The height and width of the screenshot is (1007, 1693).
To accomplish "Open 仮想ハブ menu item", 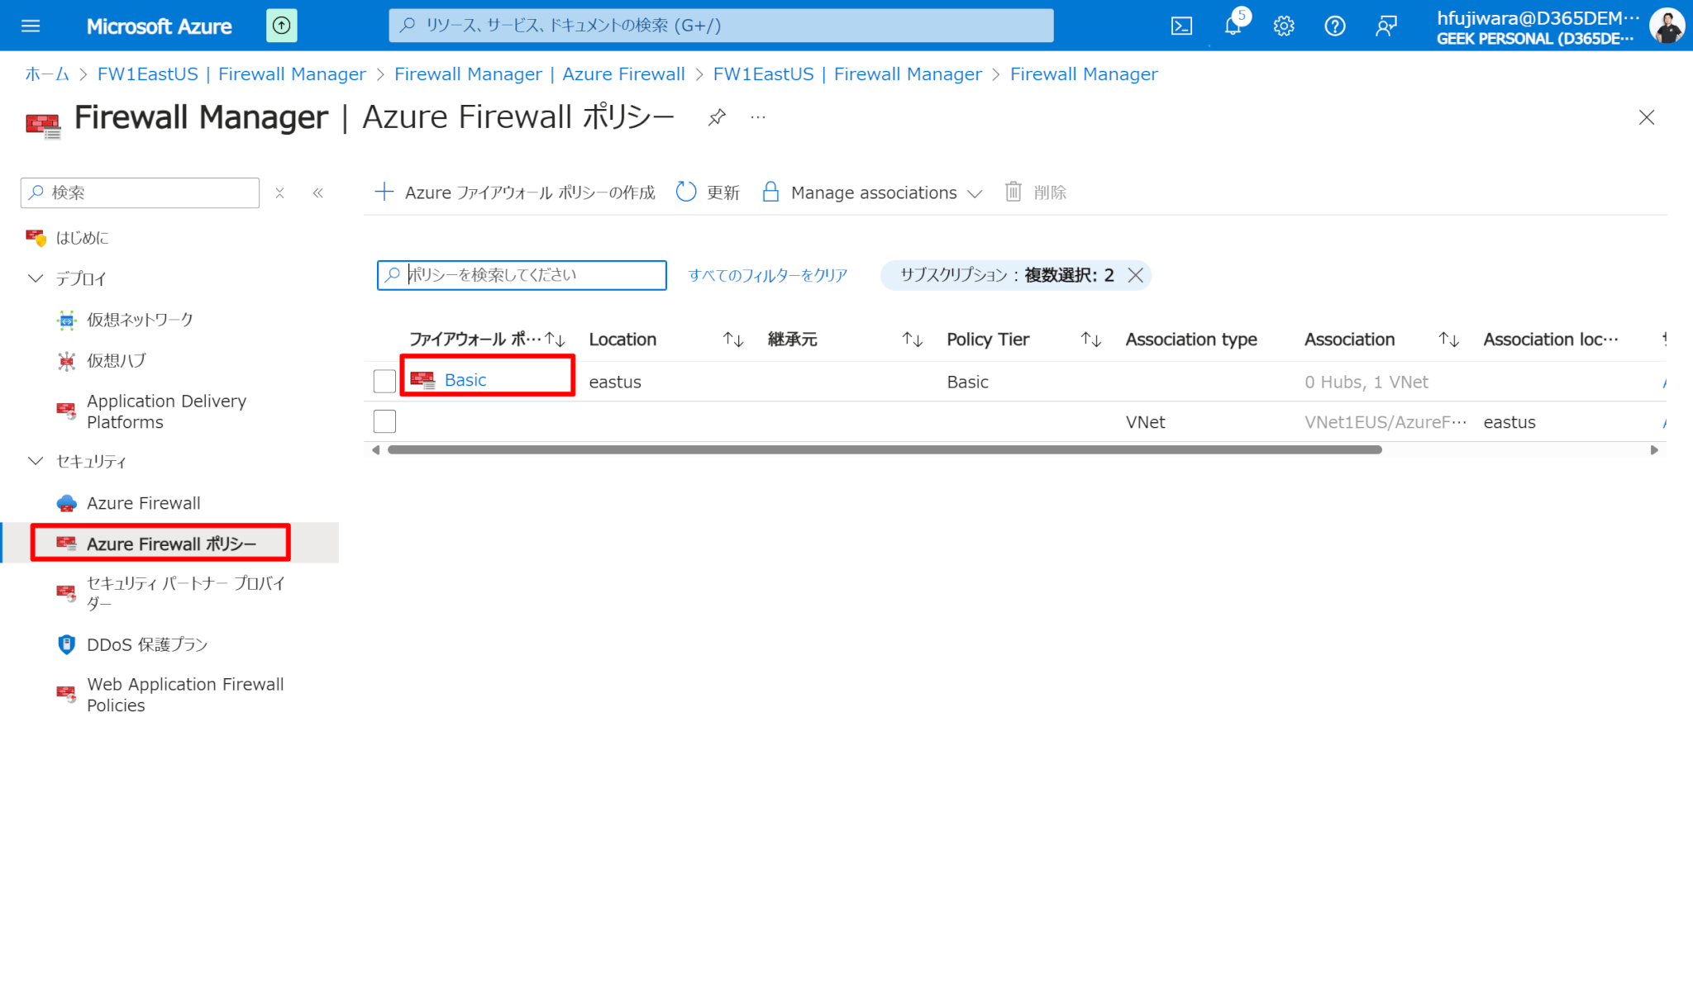I will click(x=117, y=360).
